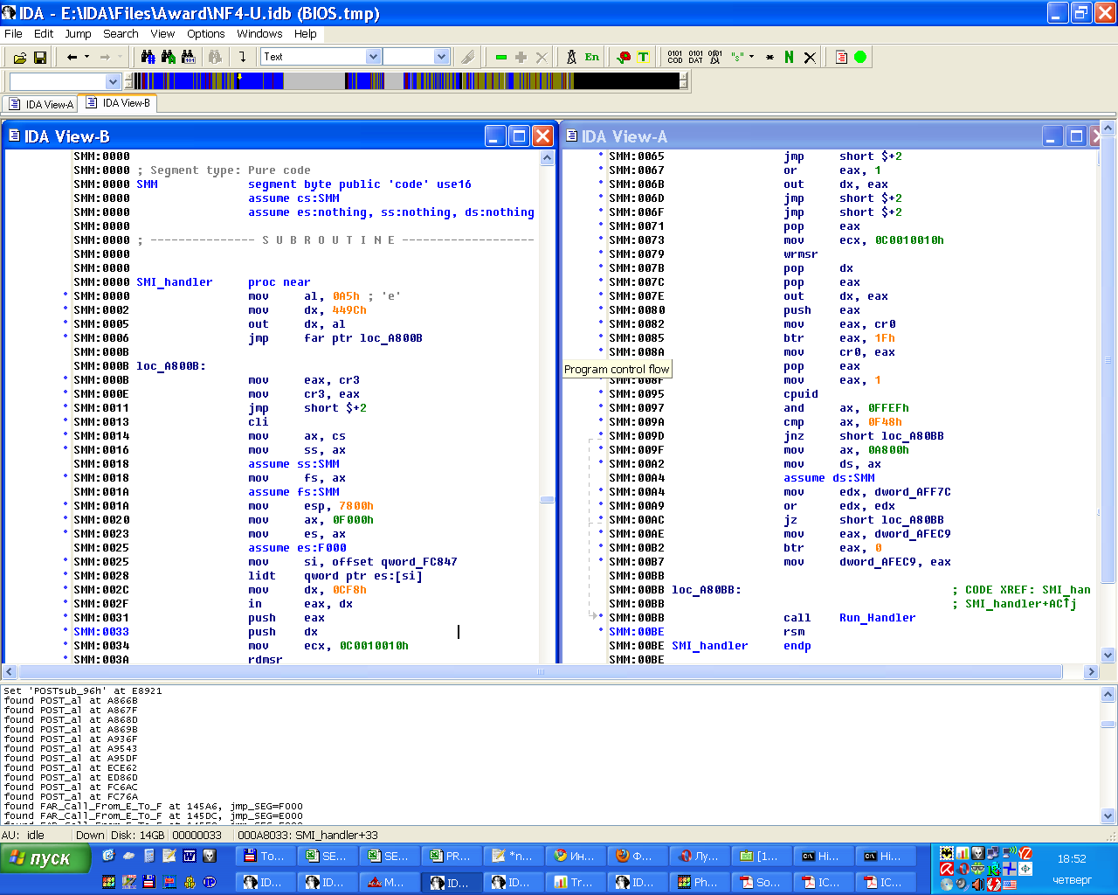
Task: Expand the string type dropdown arrow
Action: (751, 58)
